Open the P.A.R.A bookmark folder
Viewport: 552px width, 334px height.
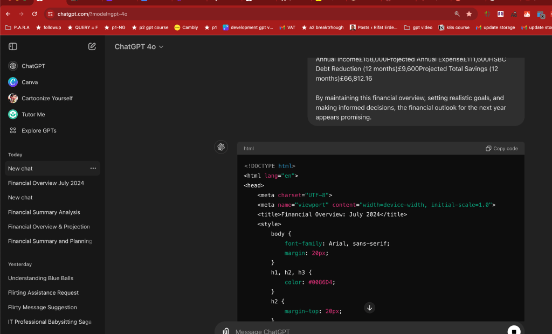coord(17,27)
